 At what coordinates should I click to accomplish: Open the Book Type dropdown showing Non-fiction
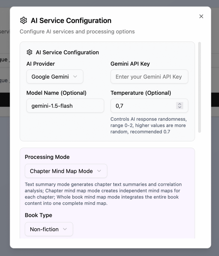pyautogui.click(x=49, y=229)
